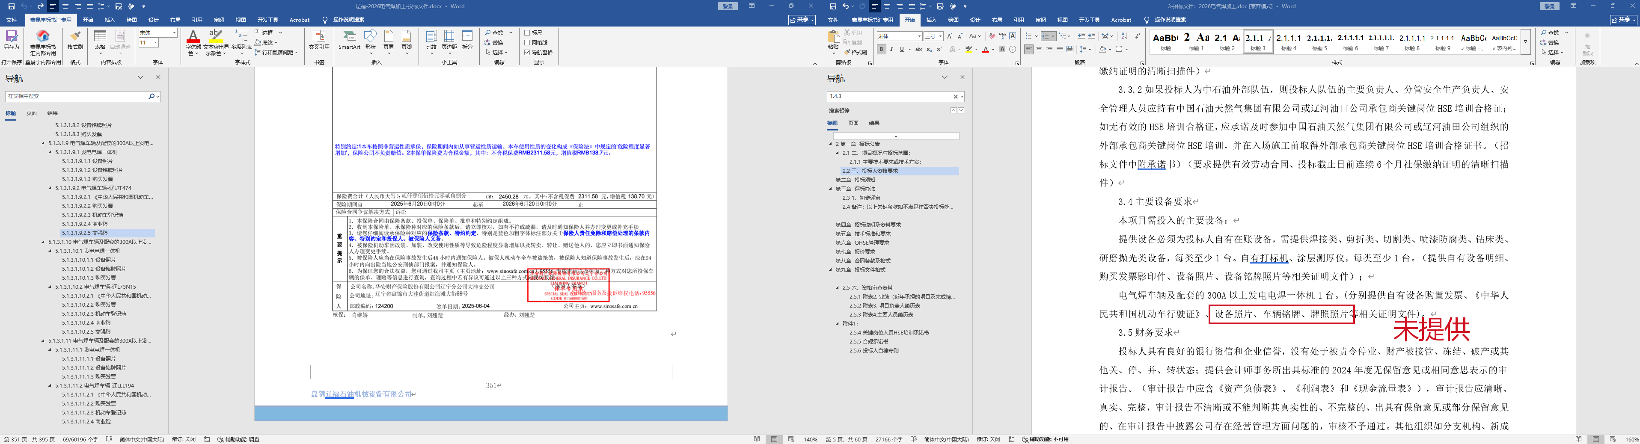Uncheck 导航窗格 checkbox in left window
This screenshot has height=444, width=1640.
[527, 52]
